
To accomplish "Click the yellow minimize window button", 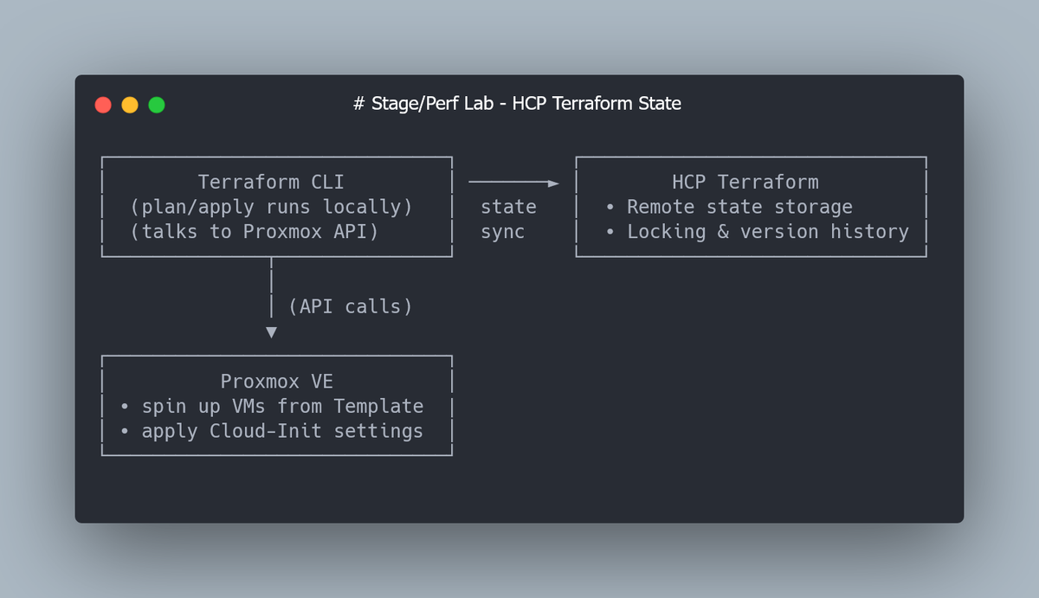I will coord(130,105).
